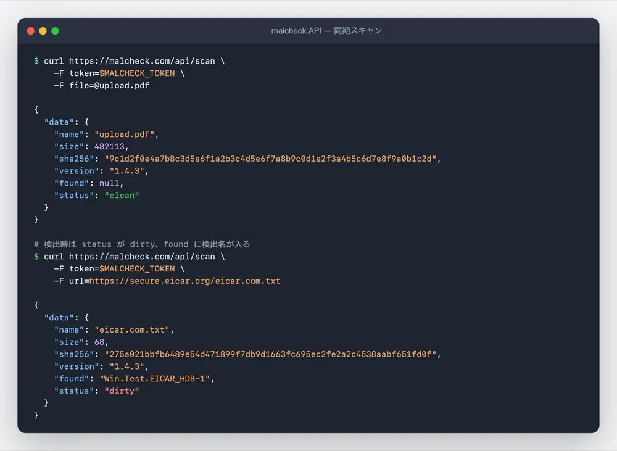The image size is (617, 451).
Task: Click the "eicar.com.txt" name value
Action: [x=132, y=330]
